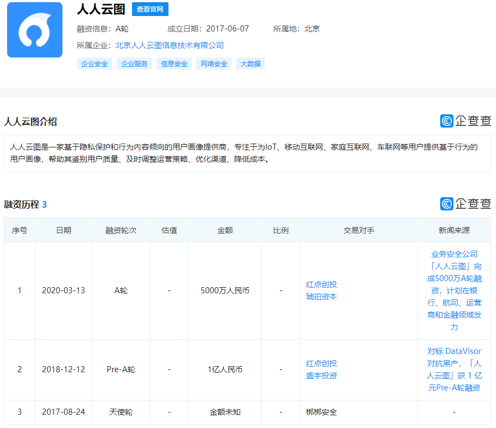Click the 成立日期 2017-06-07 text
This screenshot has height=428, width=496.
tap(208, 29)
